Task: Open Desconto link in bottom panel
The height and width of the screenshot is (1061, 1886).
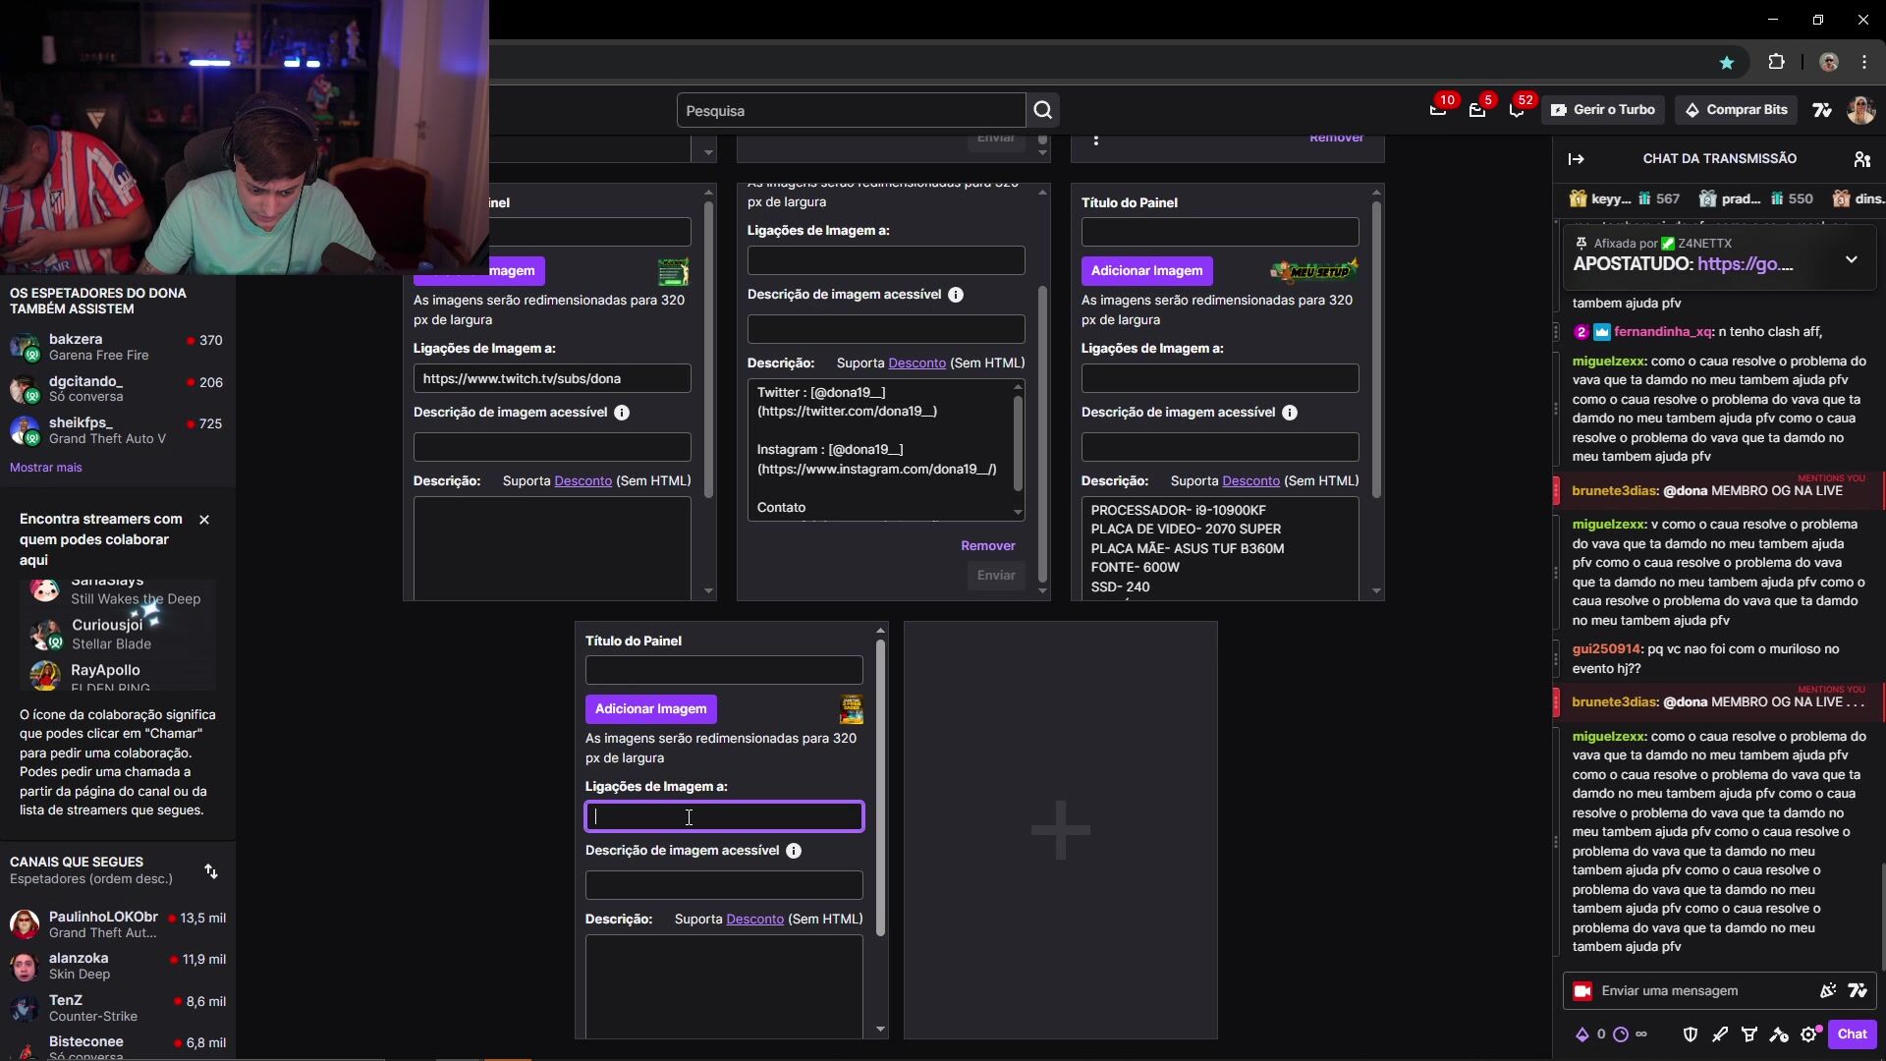Action: [754, 920]
